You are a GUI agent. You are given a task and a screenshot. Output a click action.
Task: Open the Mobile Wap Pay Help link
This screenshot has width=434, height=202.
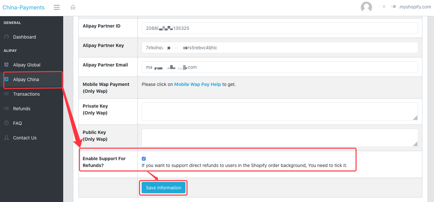click(x=197, y=84)
